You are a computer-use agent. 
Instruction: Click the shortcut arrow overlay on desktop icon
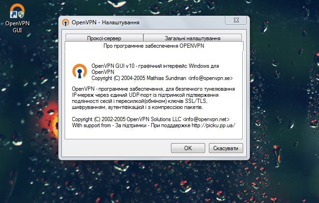[14, 14]
